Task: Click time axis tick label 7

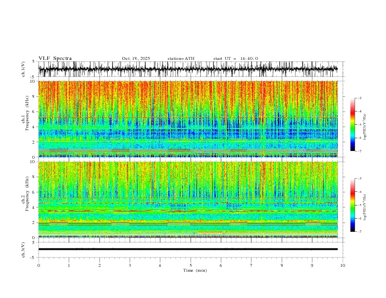Action: coord(251,265)
